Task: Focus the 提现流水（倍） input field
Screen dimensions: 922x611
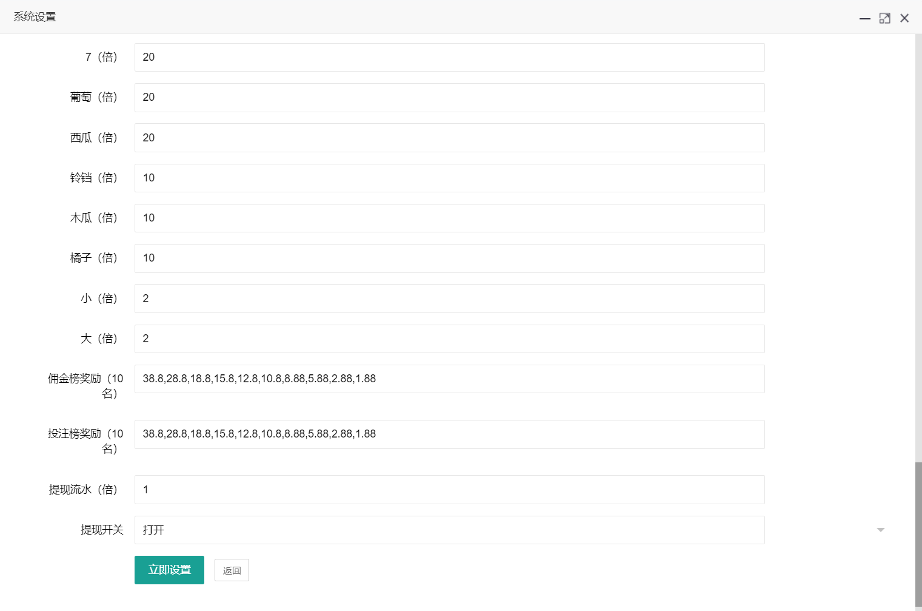Action: point(449,490)
